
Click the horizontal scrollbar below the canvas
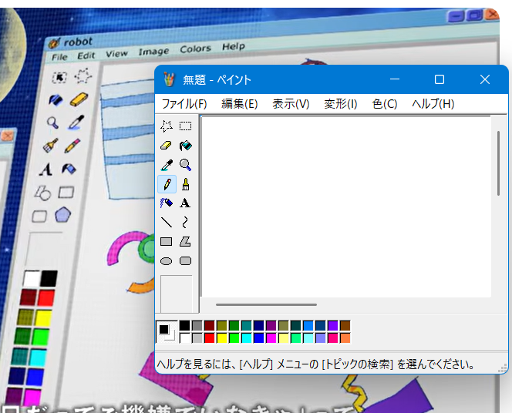pos(266,304)
